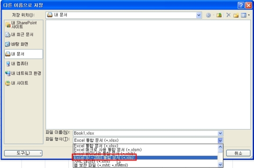Open the dialog Help question mark
254x168 pixels.
point(241,5)
